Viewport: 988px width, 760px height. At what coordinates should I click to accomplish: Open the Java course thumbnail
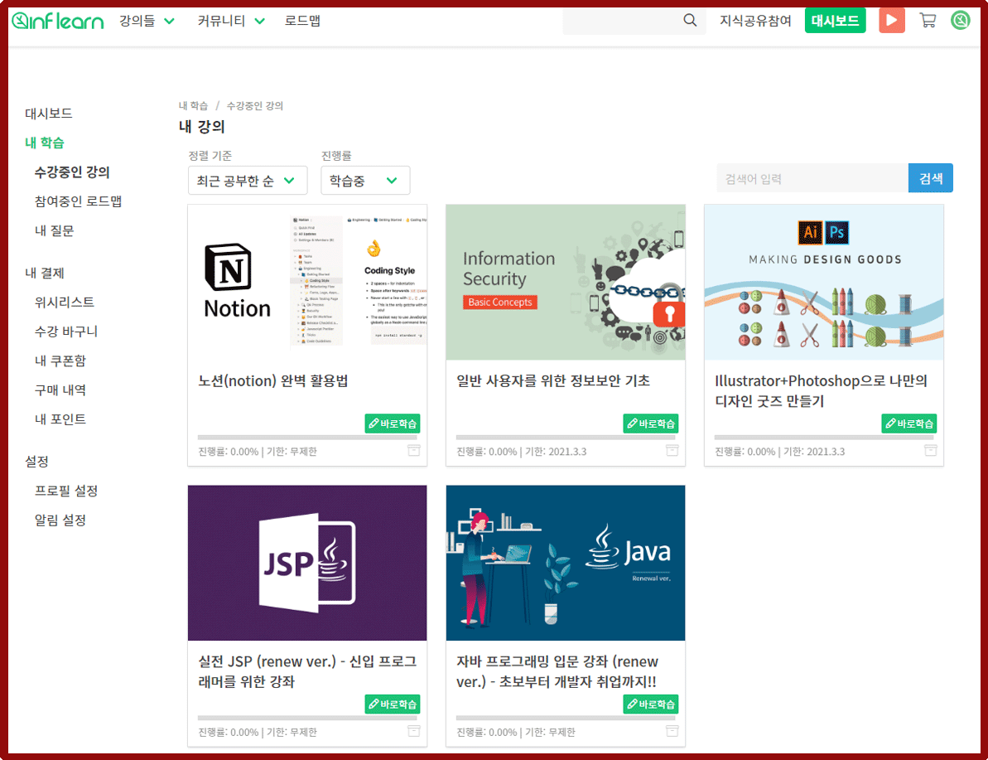(566, 563)
